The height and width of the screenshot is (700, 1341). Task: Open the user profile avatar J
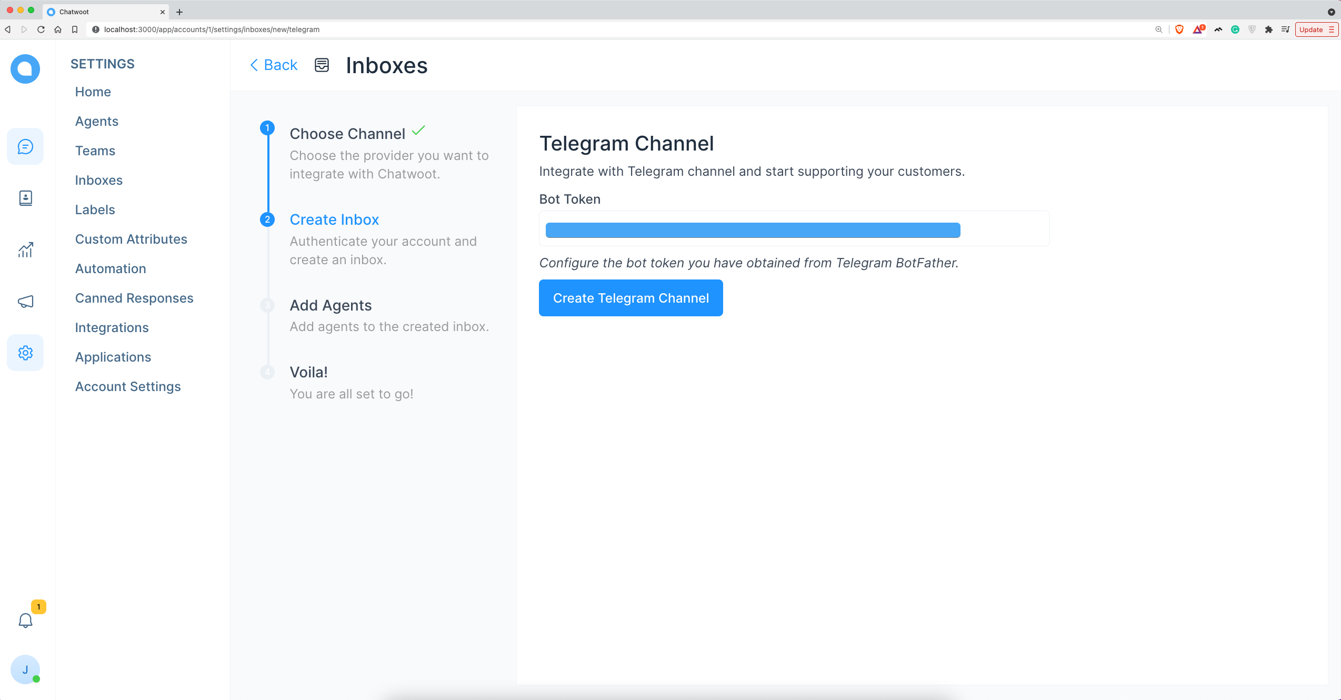25,669
